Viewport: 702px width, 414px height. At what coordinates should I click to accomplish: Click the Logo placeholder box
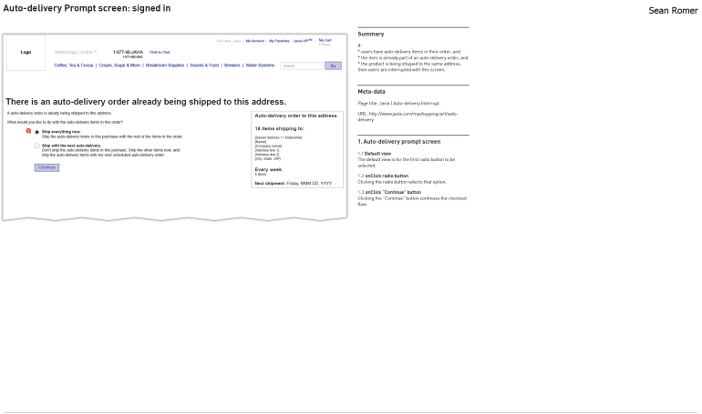(x=26, y=52)
